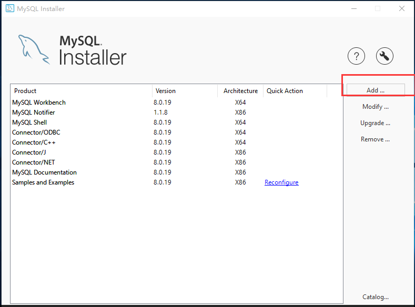415x307 pixels.
Task: Click the Quick Action column header
Action: click(x=295, y=91)
